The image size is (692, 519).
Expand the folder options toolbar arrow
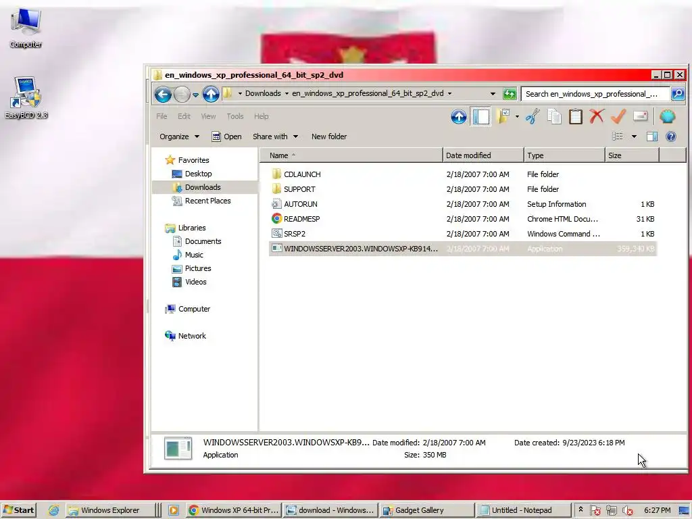click(517, 116)
